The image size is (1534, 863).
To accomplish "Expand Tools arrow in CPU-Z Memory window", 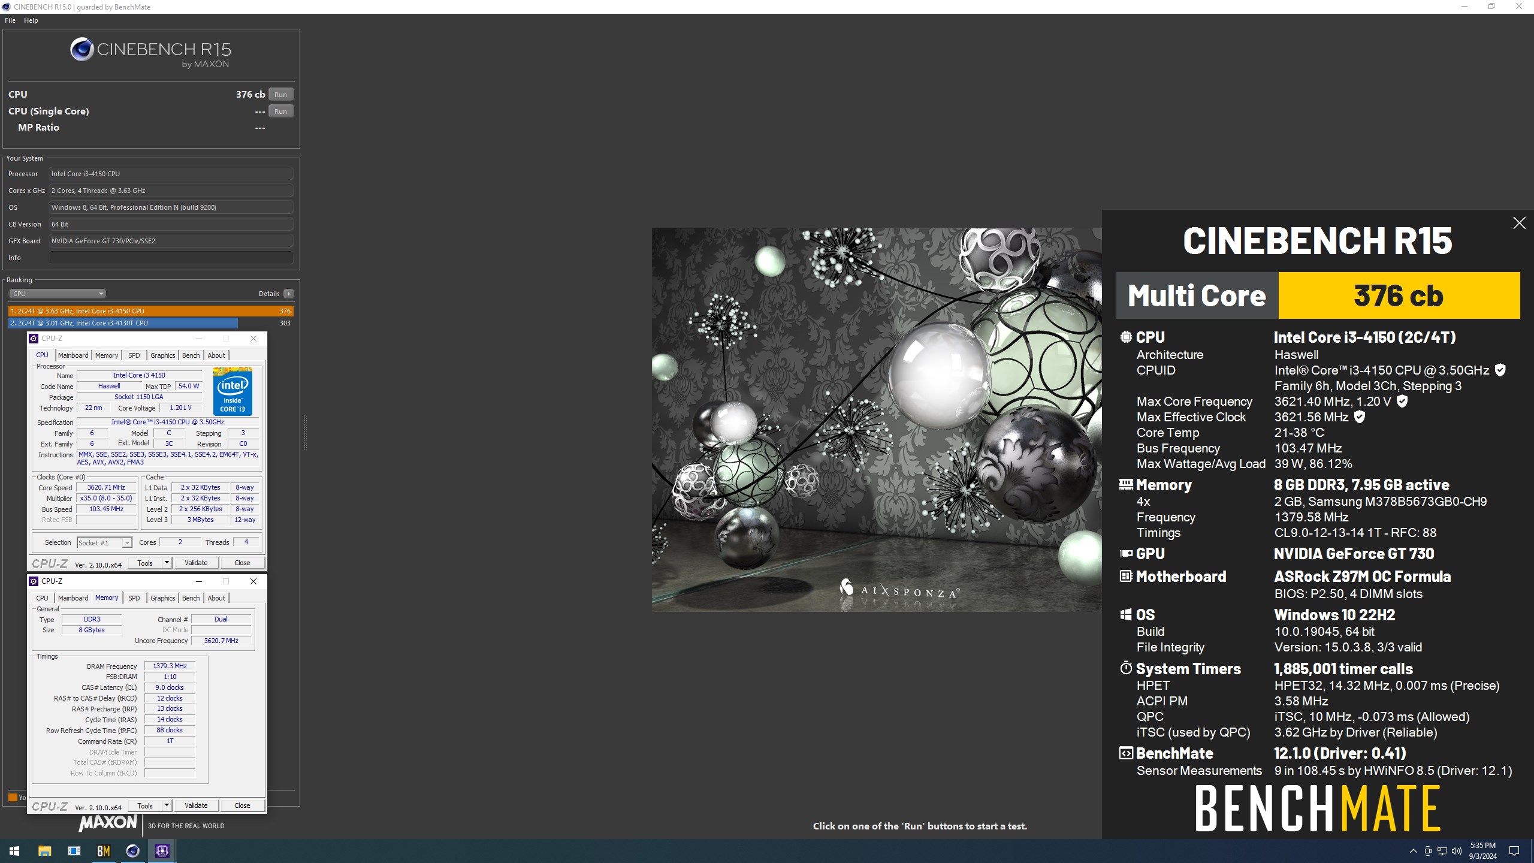I will 167,805.
